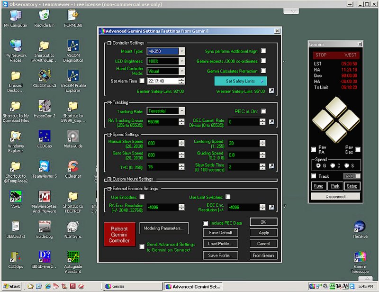Collapse the Tracking section
Screen dimensions: 379x292
[109, 102]
